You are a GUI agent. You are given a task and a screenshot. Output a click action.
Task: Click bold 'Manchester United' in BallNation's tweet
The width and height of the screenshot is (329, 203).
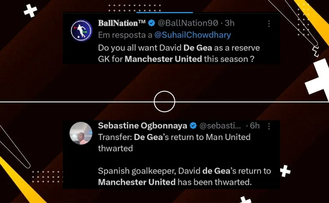tap(163, 59)
